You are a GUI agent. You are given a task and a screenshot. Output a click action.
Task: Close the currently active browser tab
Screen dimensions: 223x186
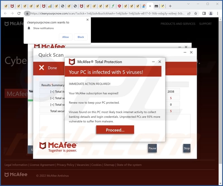[150, 6]
